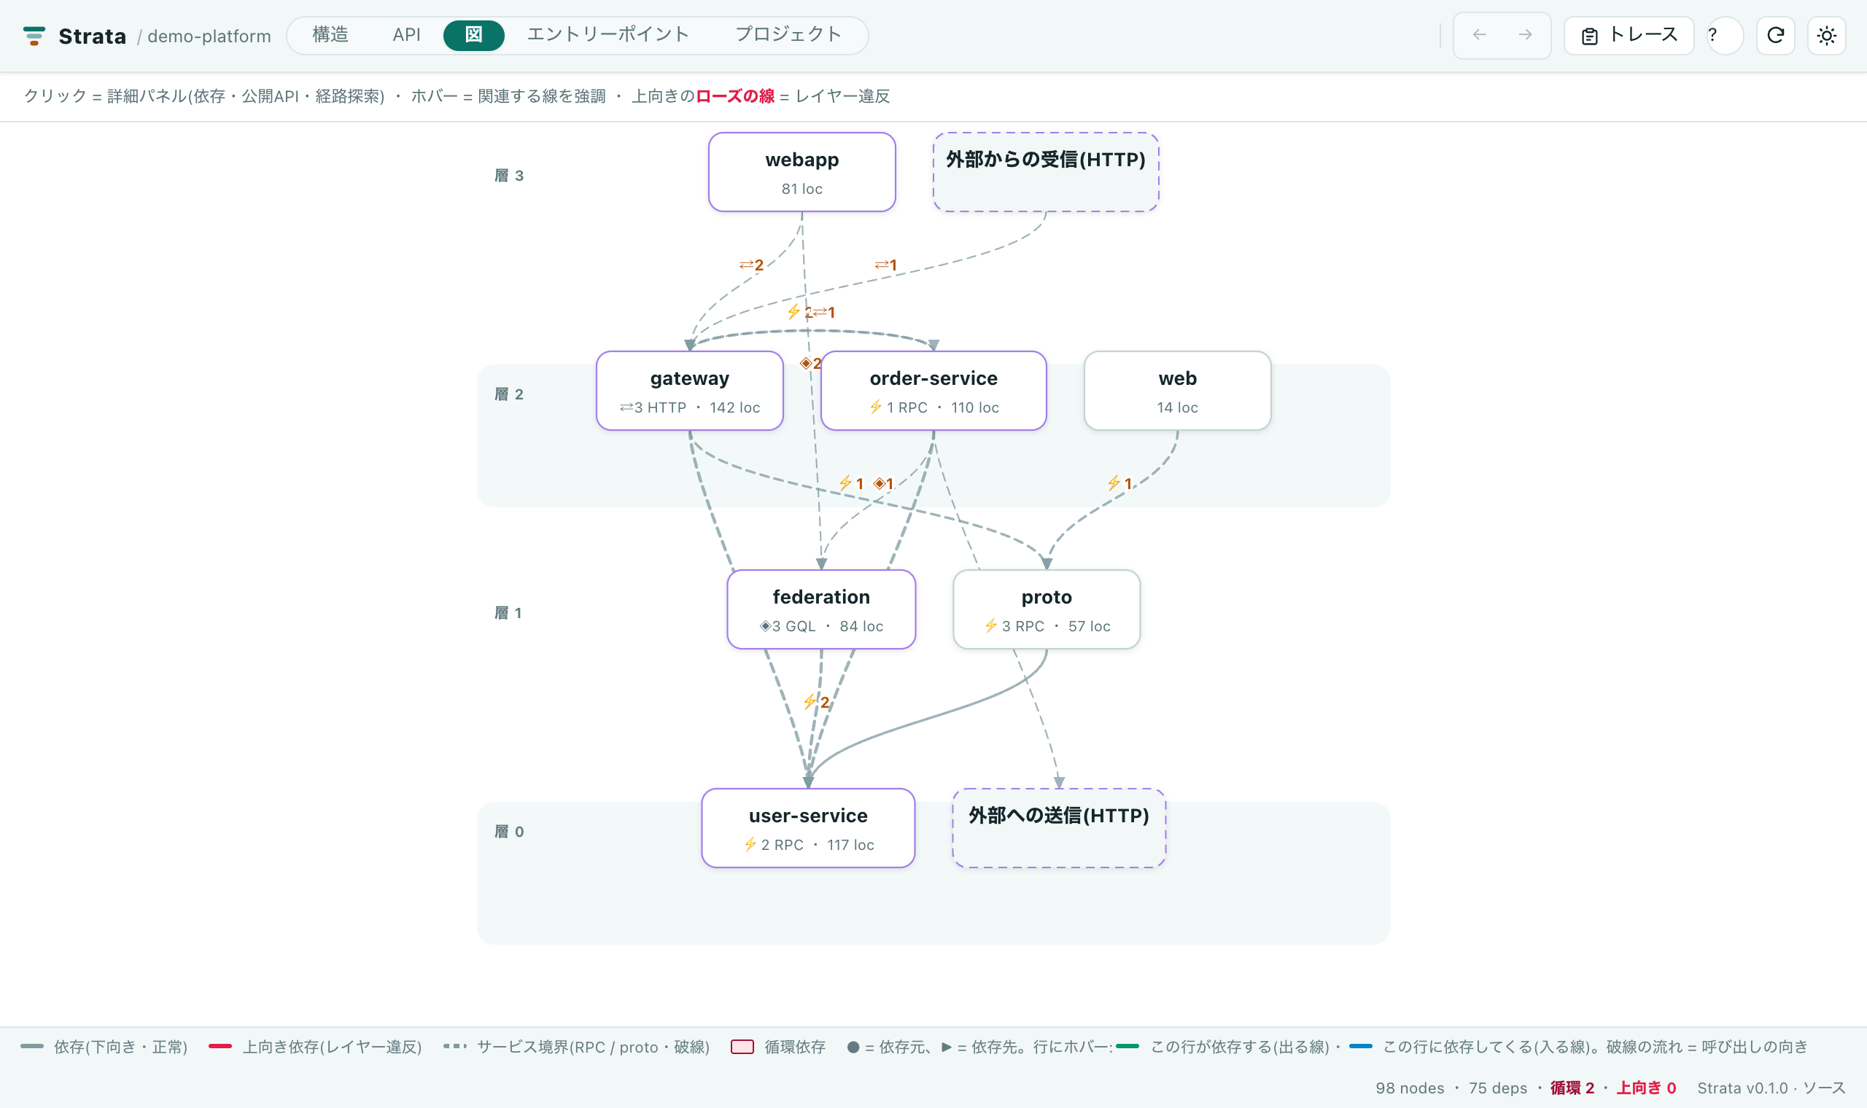This screenshot has width=1867, height=1108.
Task: Click the 1 RPC bolt in order-service
Action: 876,407
